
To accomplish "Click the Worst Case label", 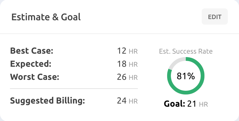I will (35, 77).
